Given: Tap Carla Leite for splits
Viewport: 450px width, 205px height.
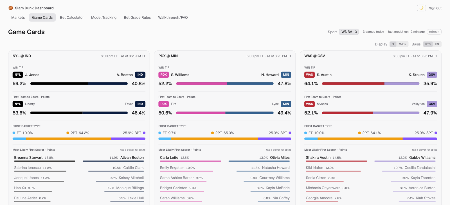Looking at the screenshot, I should (191, 159).
